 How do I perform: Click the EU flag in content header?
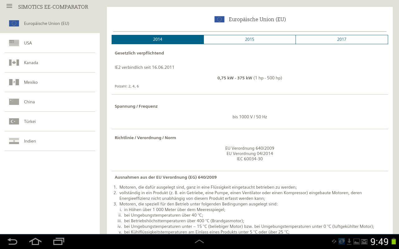coord(219,19)
